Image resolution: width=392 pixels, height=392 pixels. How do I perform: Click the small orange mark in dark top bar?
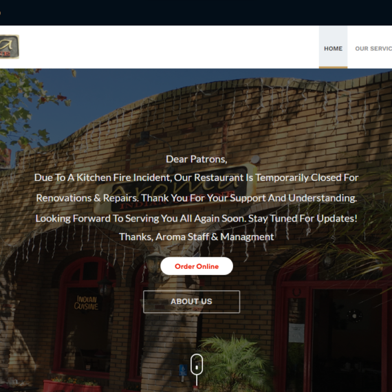(x=0, y=13)
